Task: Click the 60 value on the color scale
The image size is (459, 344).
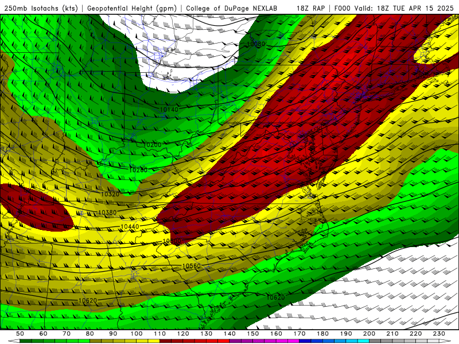Action: point(44,334)
